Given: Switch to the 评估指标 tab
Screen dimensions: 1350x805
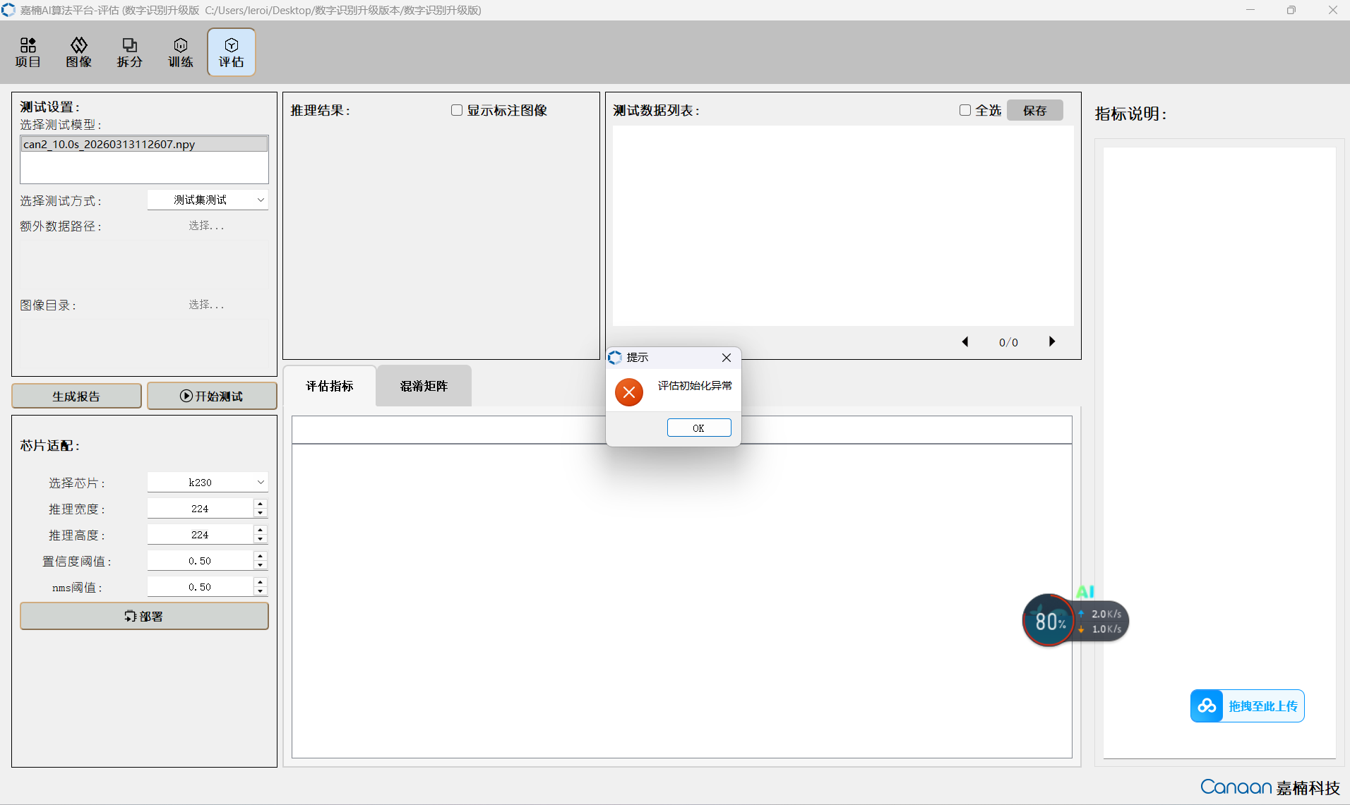Looking at the screenshot, I should tap(330, 386).
